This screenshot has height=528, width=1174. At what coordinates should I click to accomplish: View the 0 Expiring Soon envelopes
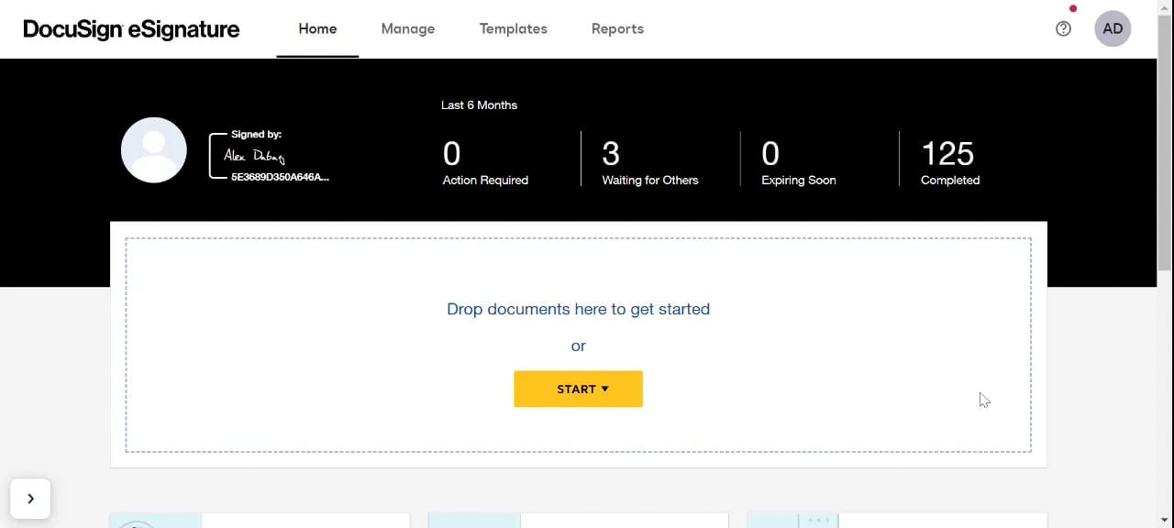(x=798, y=162)
